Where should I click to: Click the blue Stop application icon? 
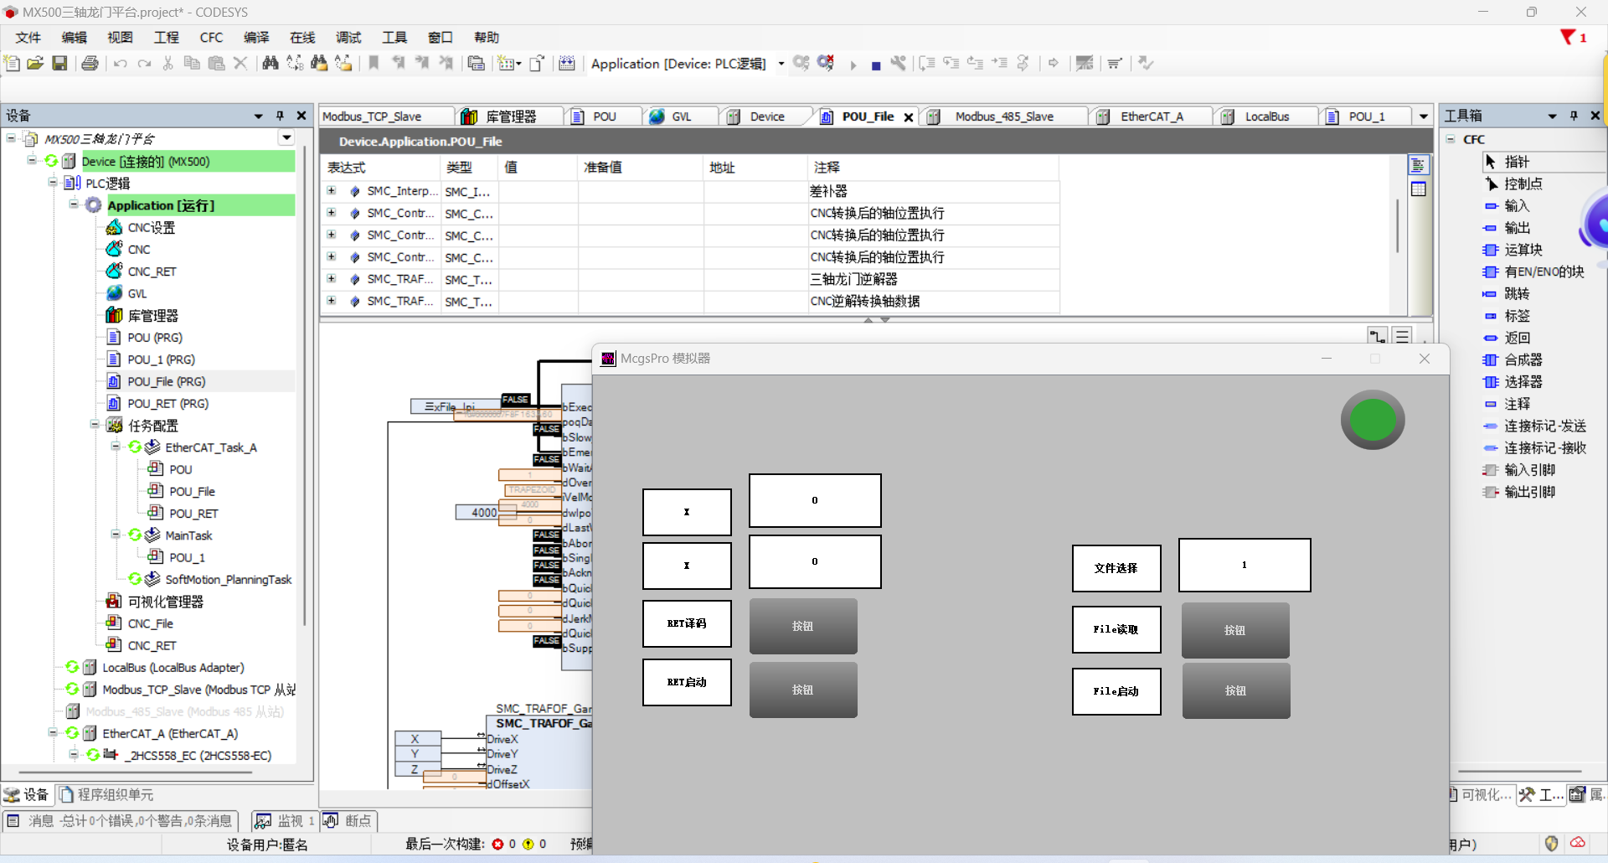875,65
